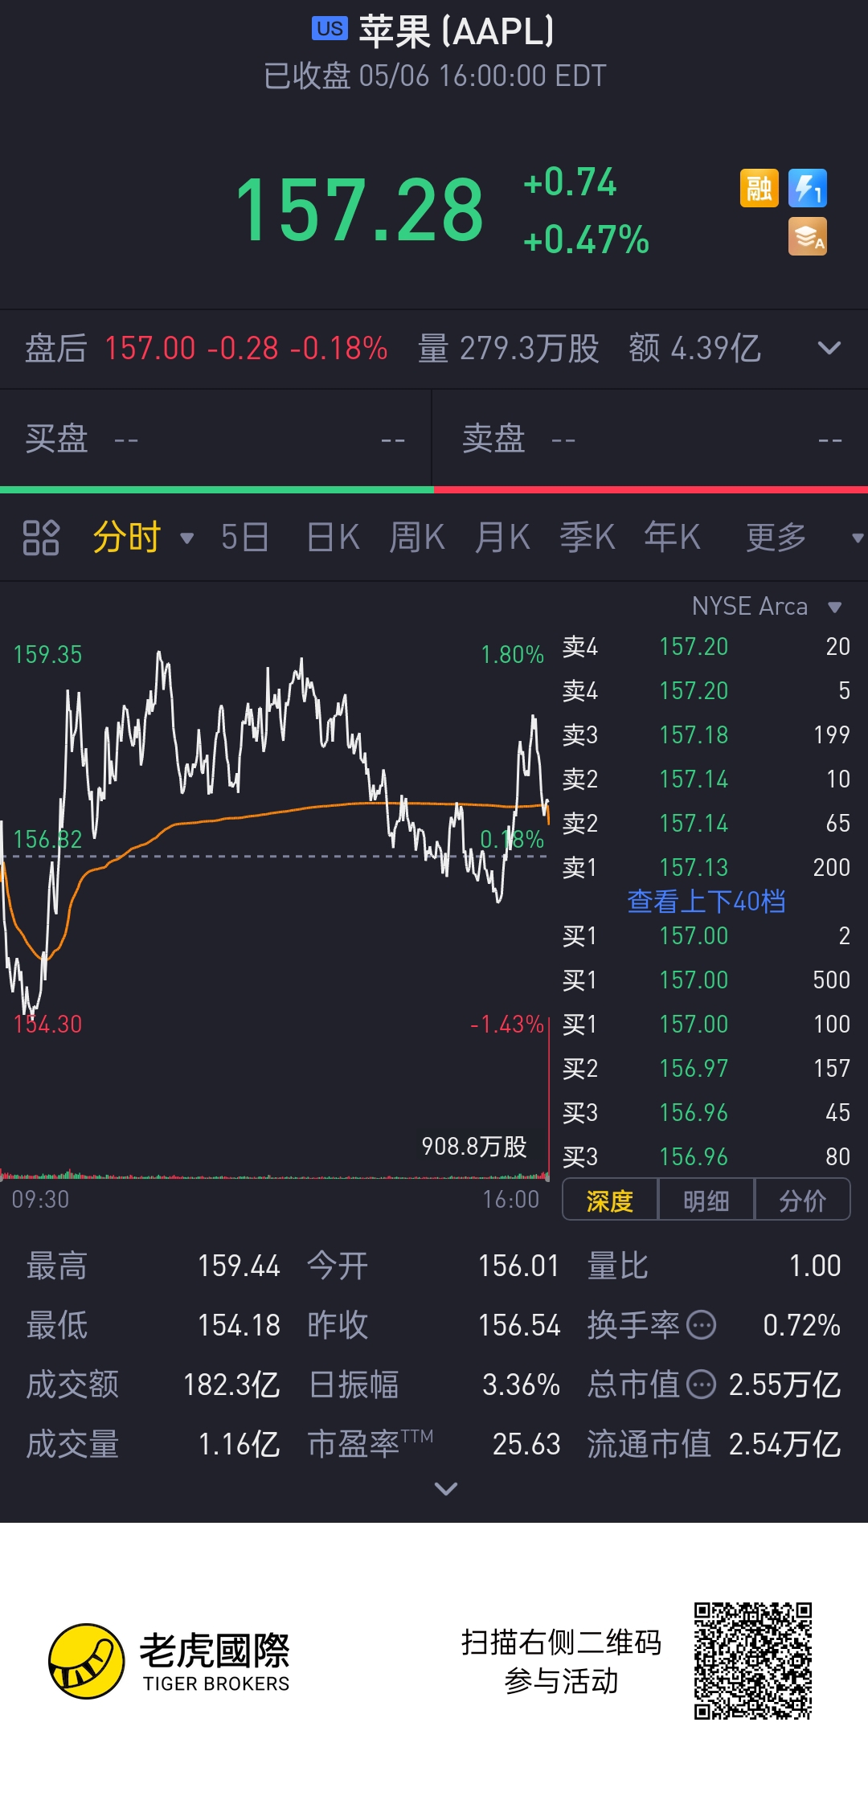Tap 查看上下40档 link
Image resolution: width=868 pixels, height=1800 pixels.
(x=706, y=902)
